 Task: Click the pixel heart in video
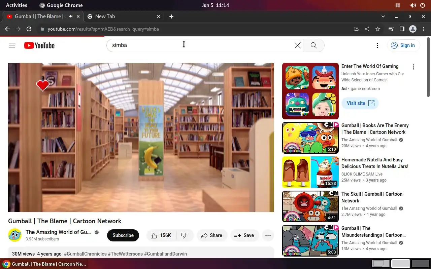43,85
